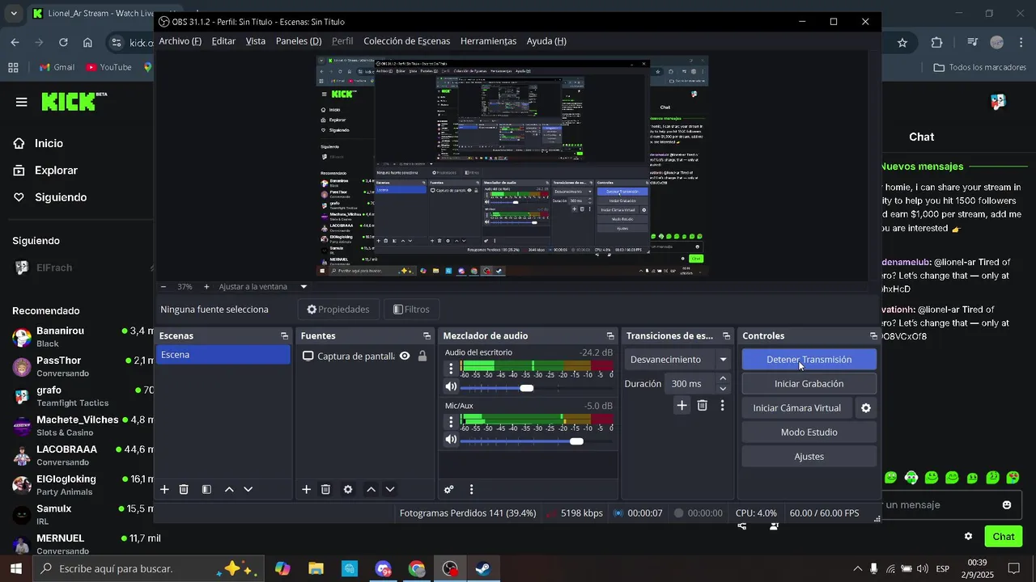Open Ajustar a la ventana scaling dropdown

(264, 287)
